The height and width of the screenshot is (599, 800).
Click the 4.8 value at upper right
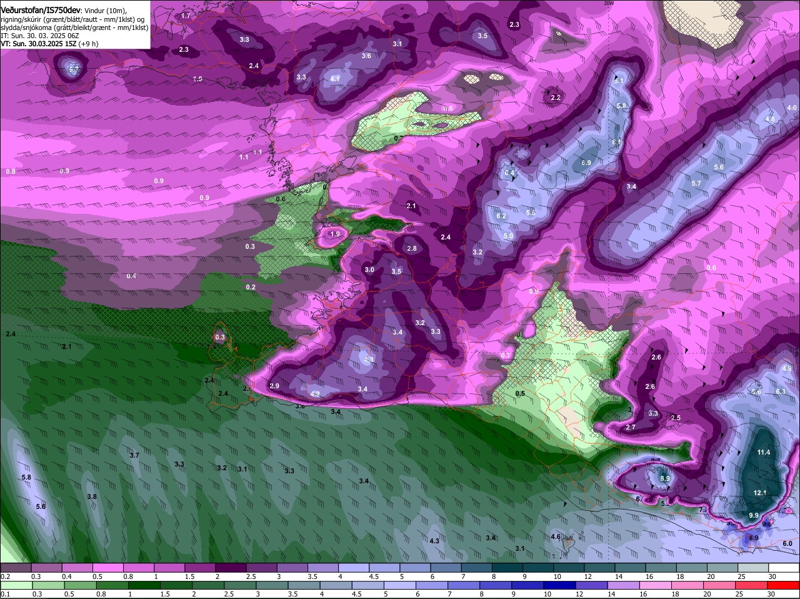coord(770,119)
